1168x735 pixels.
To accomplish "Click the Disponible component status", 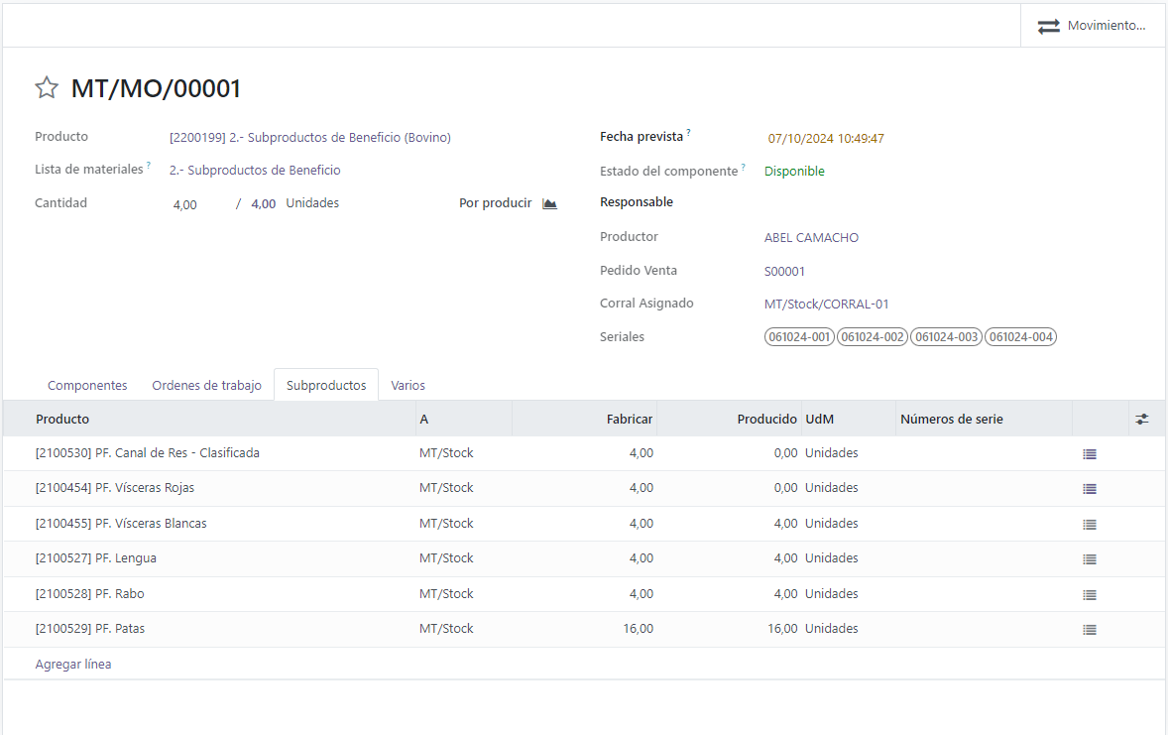I will (x=794, y=172).
